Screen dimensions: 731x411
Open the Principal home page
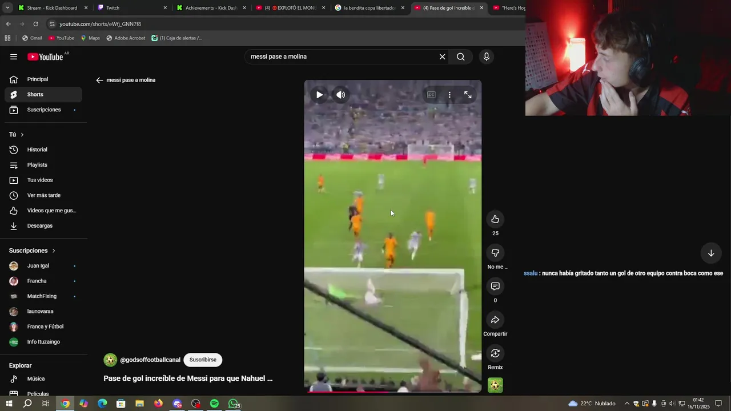43,79
